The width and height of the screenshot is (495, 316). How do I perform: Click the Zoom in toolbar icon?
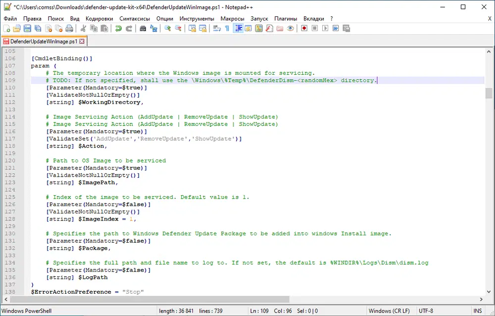click(168, 29)
